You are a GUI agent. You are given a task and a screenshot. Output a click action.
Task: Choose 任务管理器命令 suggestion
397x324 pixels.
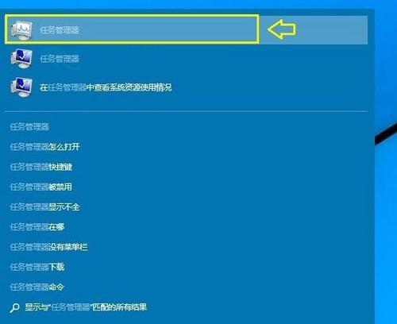point(37,287)
